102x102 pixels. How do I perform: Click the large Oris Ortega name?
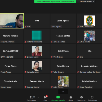(63, 51)
